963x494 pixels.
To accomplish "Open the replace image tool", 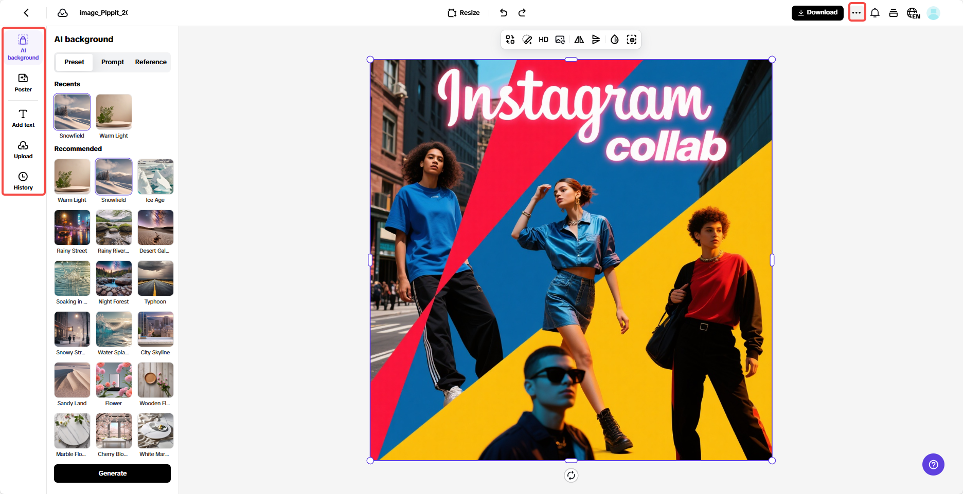I will (560, 40).
